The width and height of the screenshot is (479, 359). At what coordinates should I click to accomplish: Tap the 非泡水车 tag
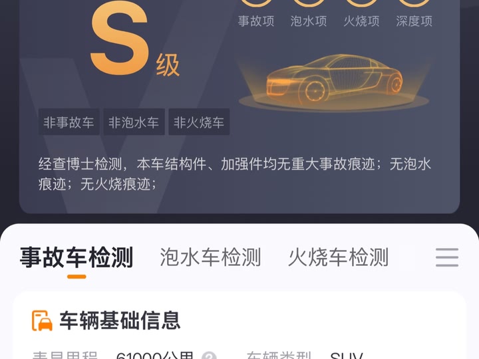134,122
